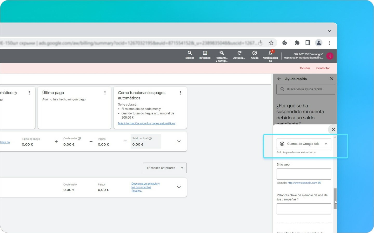Click the form panel scrollbar thumb

pos(335,198)
